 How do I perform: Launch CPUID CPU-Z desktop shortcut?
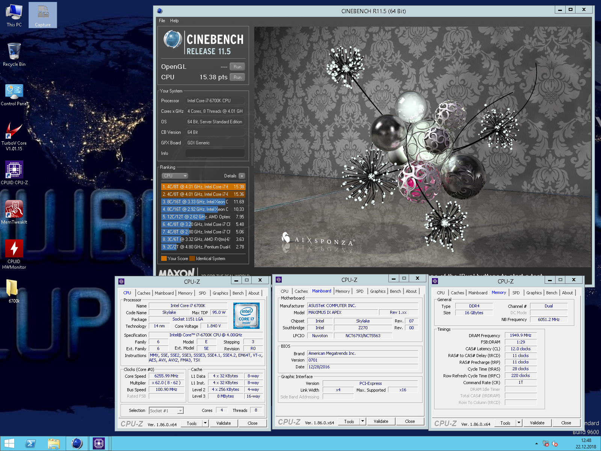(x=14, y=173)
